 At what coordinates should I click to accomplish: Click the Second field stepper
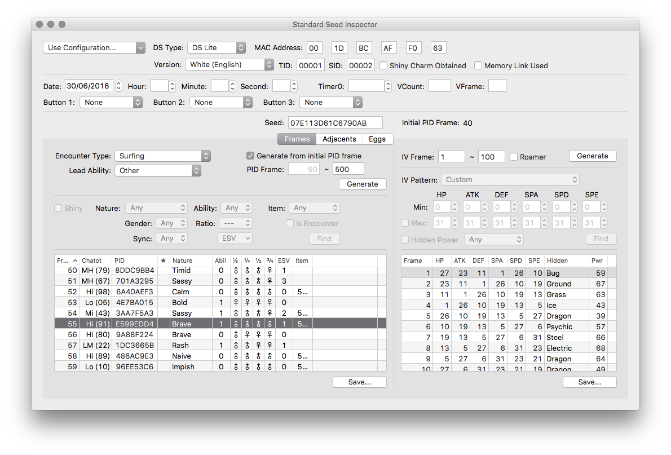tap(294, 86)
